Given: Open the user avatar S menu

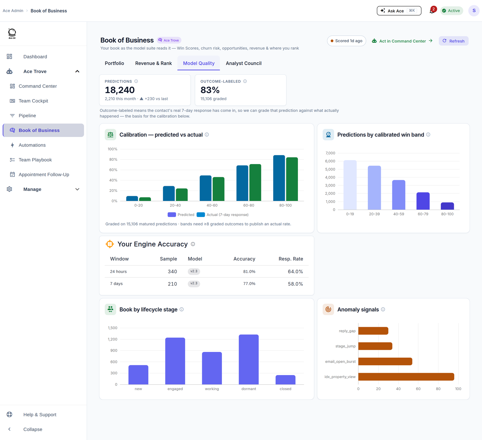Looking at the screenshot, I should tap(474, 11).
